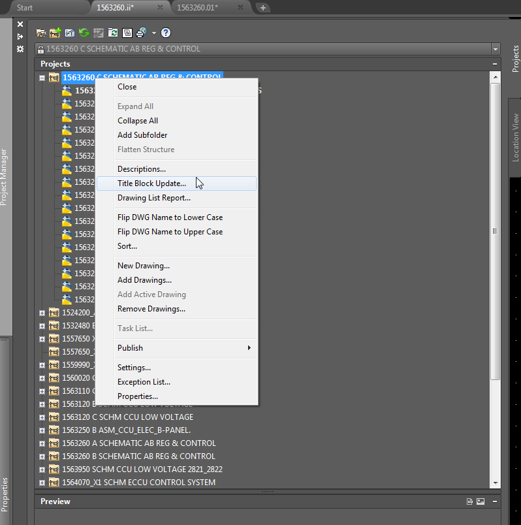Toggle palette auto-hide arrow icon

(20, 37)
